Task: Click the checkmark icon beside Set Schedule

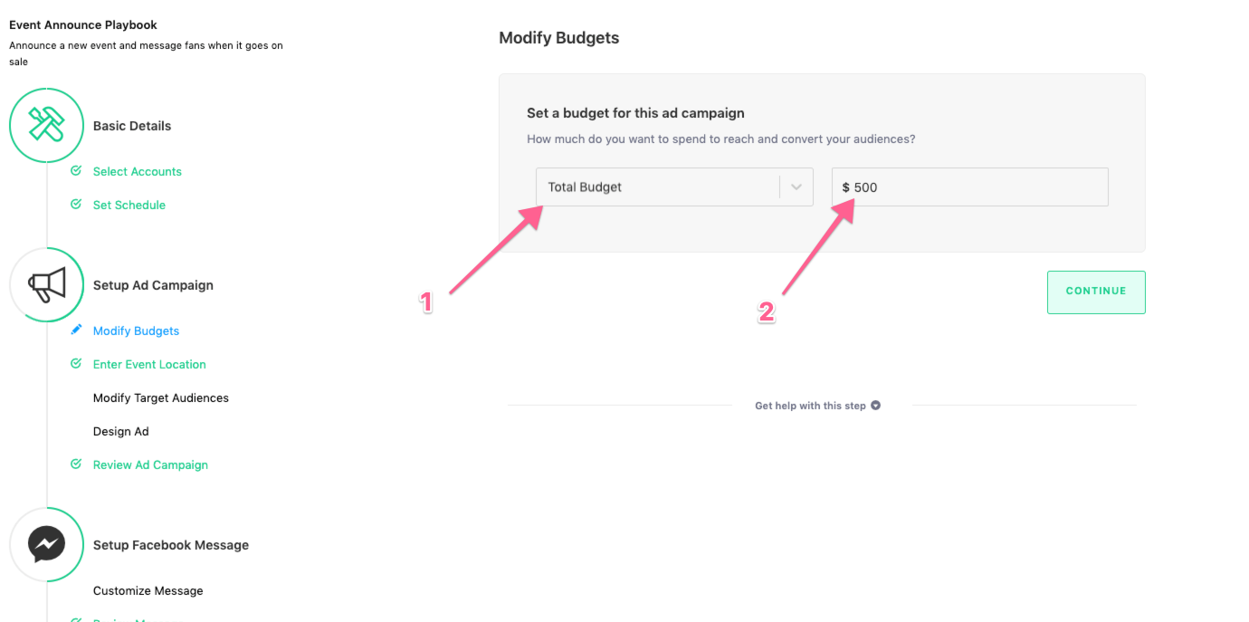Action: (x=76, y=204)
